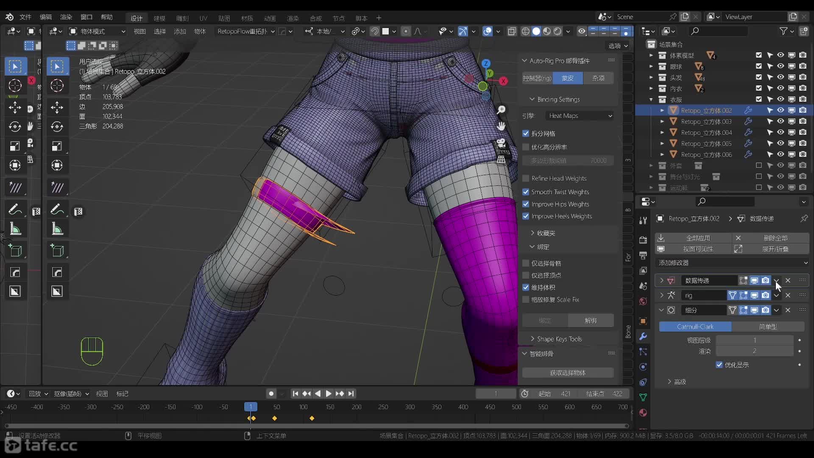Click the viewport zoom magnifier gizmo

(x=501, y=110)
